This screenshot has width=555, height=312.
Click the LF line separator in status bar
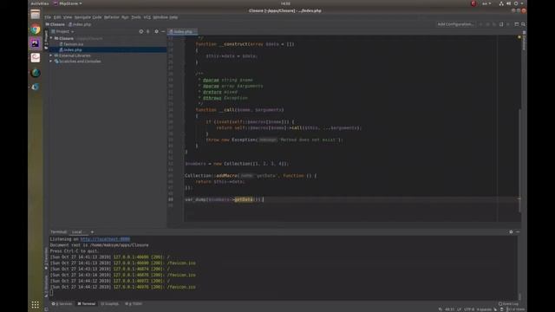459,309
